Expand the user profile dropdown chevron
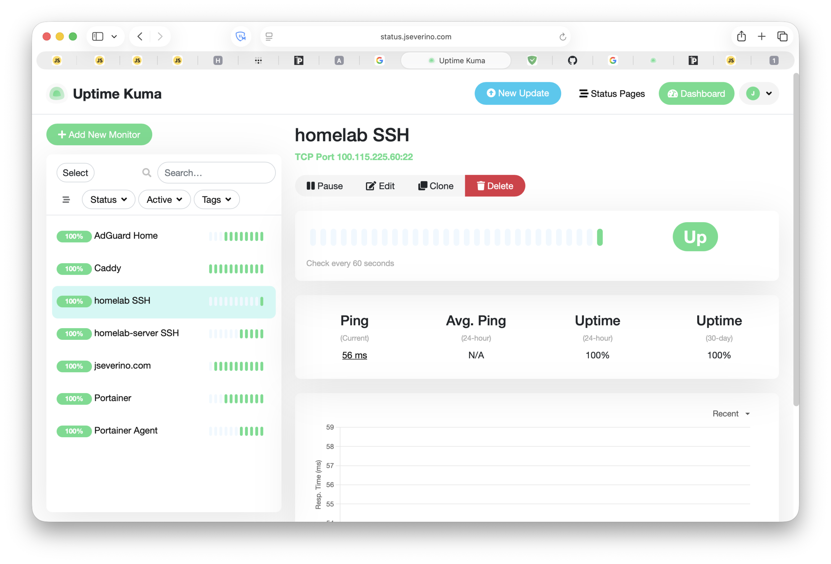The height and width of the screenshot is (564, 831). coord(769,93)
